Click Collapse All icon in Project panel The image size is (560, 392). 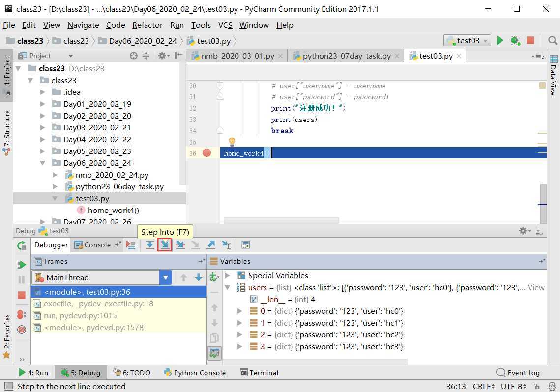pyautogui.click(x=146, y=56)
